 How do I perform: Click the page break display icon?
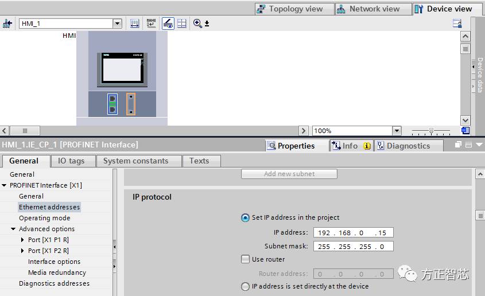tap(182, 24)
